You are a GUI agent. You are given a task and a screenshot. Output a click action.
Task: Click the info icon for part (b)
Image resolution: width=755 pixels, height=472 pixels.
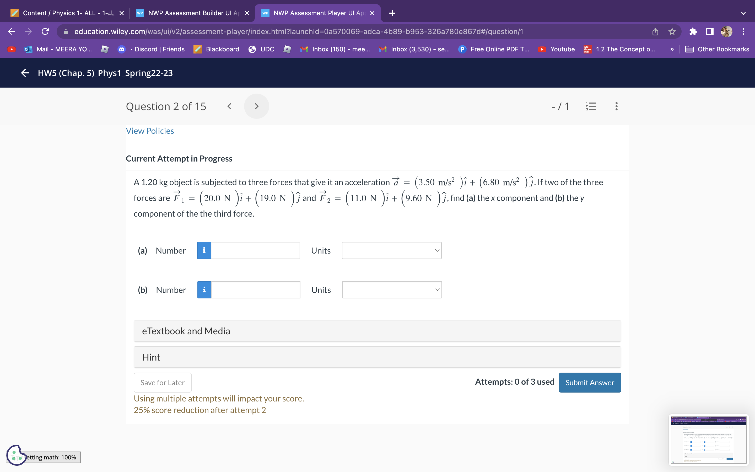click(204, 290)
